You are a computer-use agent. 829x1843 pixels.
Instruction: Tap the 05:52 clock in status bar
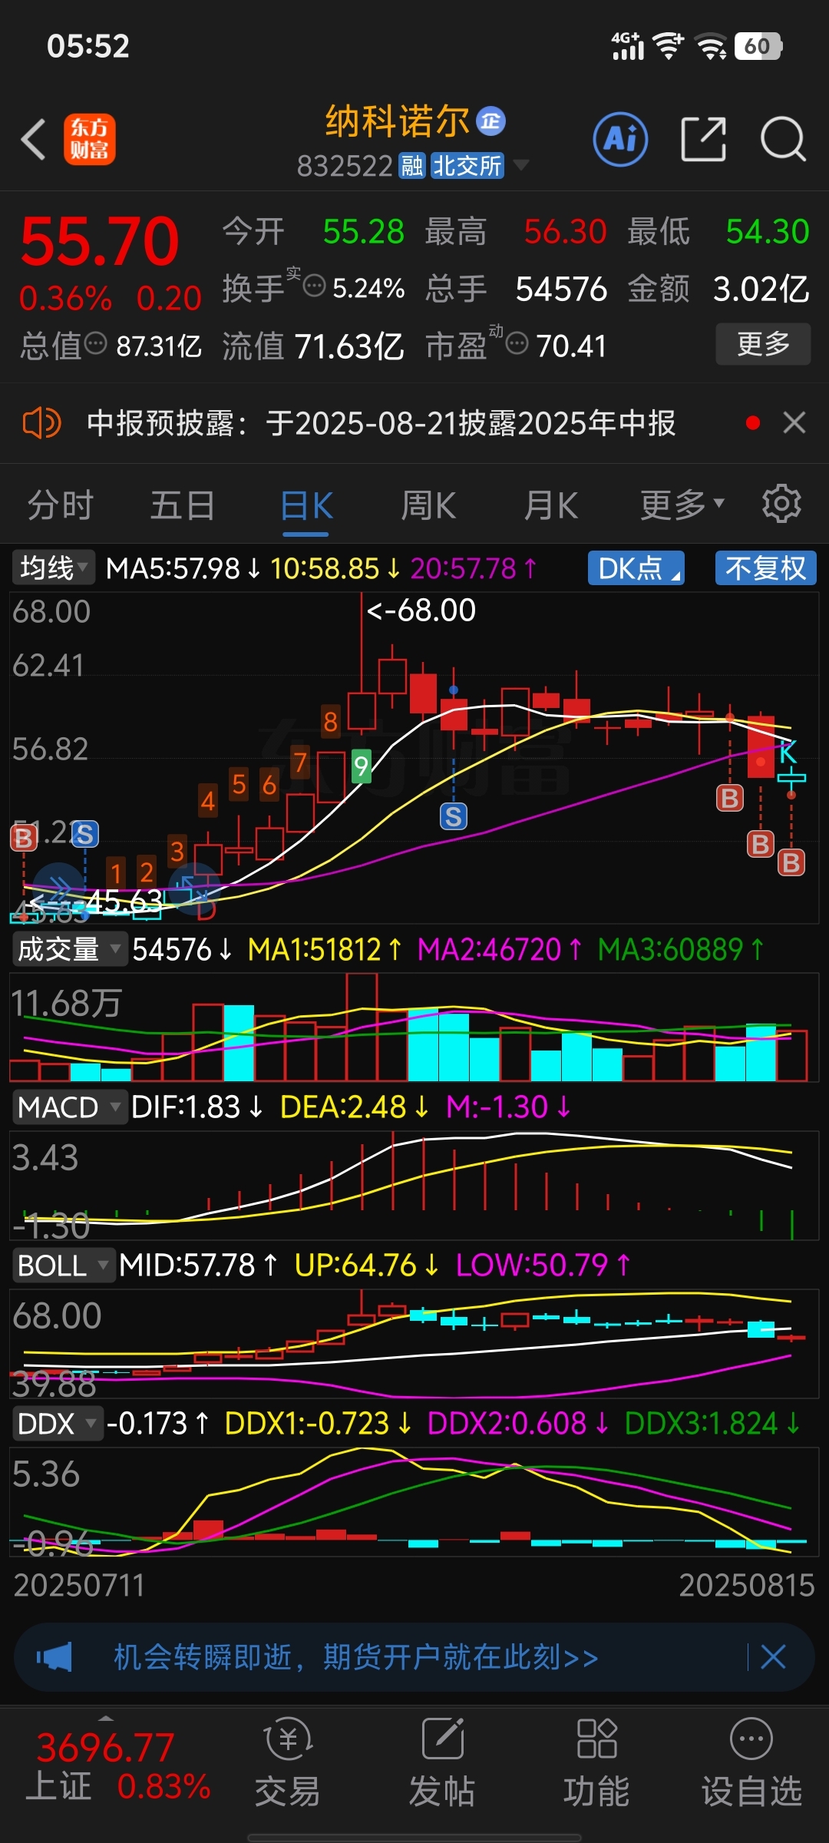coord(88,46)
